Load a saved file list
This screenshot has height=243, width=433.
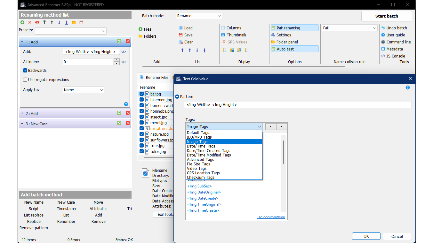[x=186, y=28]
